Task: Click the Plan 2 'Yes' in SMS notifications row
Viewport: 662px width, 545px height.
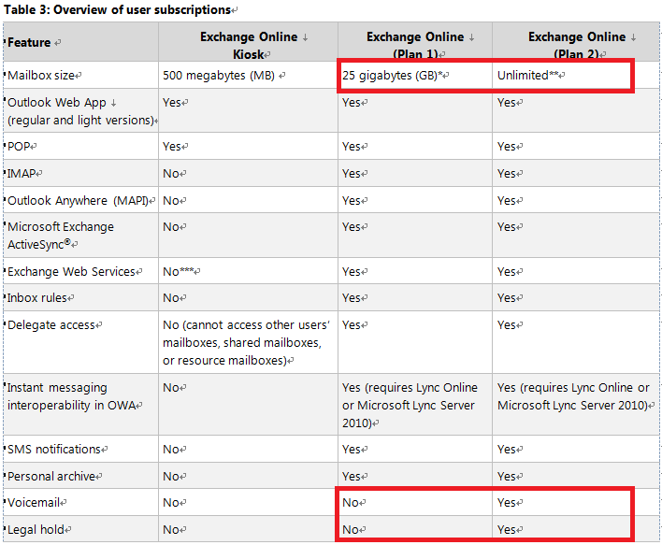Action: (506, 449)
